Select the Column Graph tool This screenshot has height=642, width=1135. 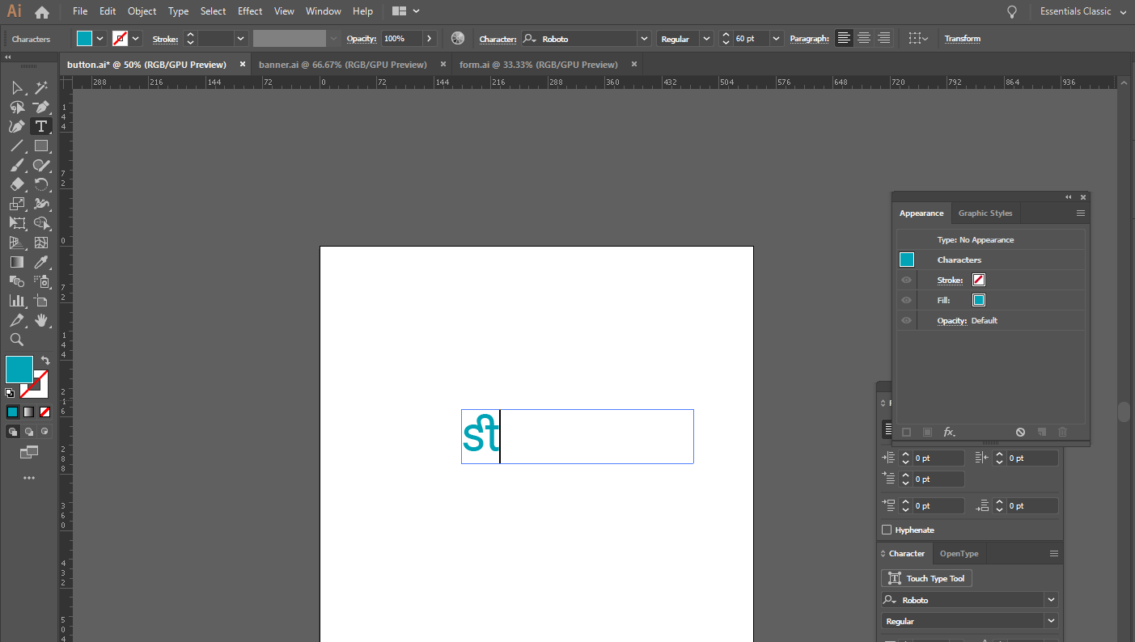pyautogui.click(x=17, y=301)
